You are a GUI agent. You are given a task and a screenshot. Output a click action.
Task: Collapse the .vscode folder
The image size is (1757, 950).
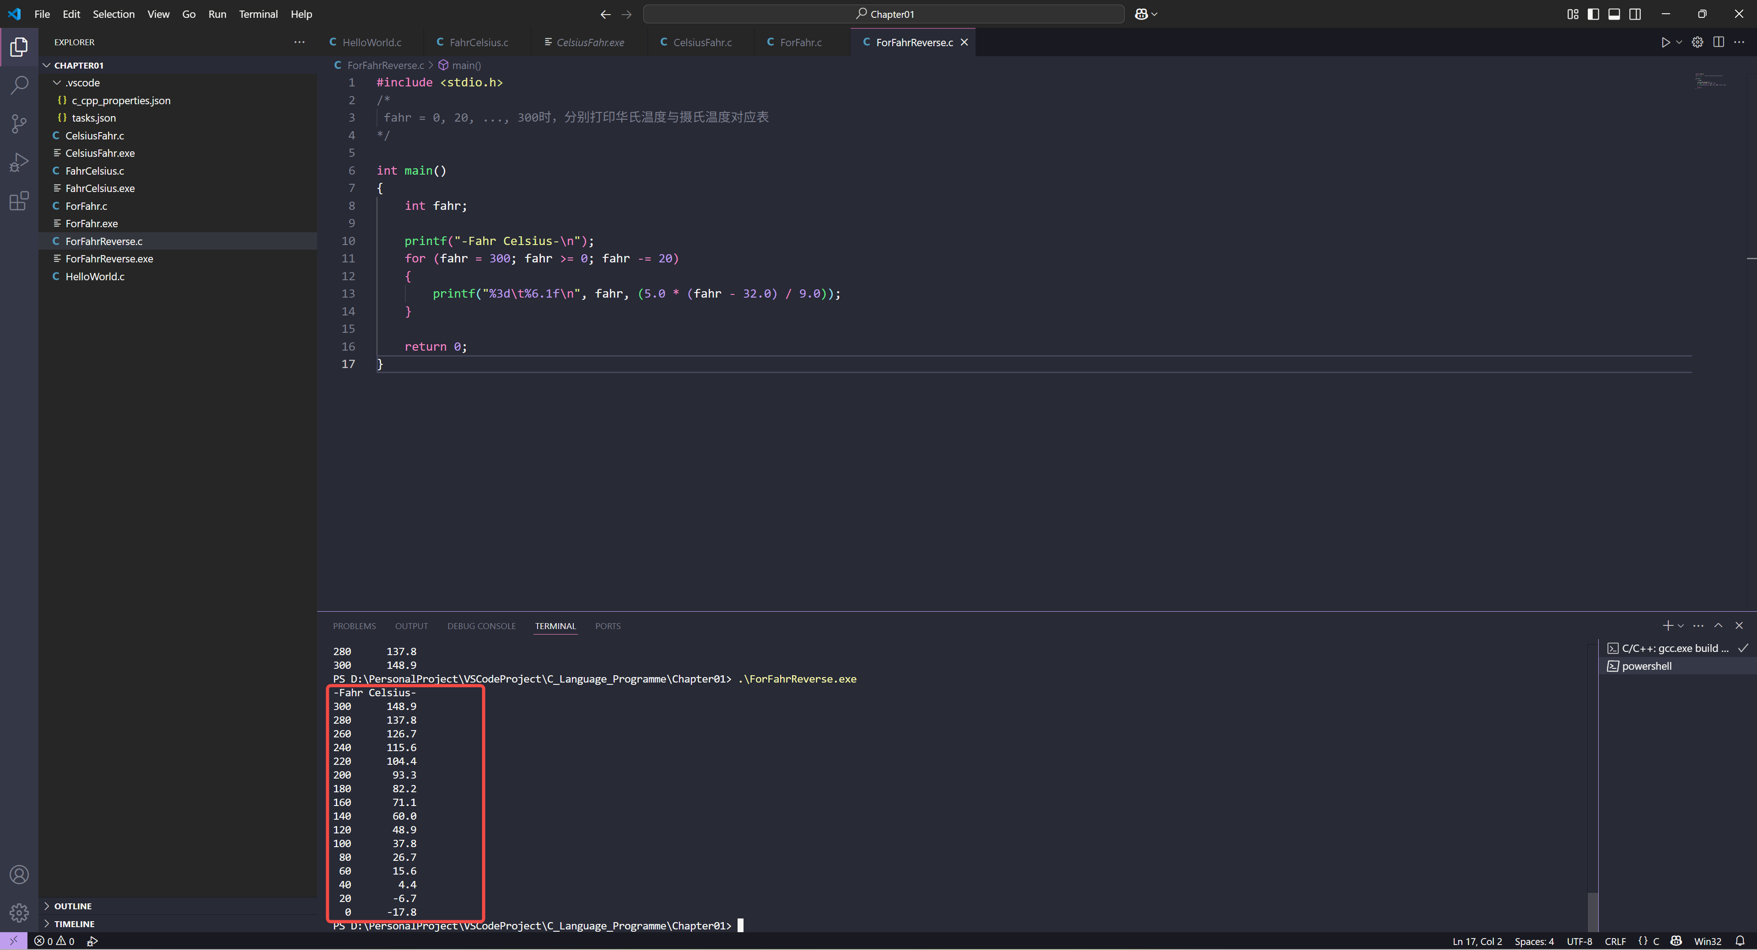[x=57, y=82]
